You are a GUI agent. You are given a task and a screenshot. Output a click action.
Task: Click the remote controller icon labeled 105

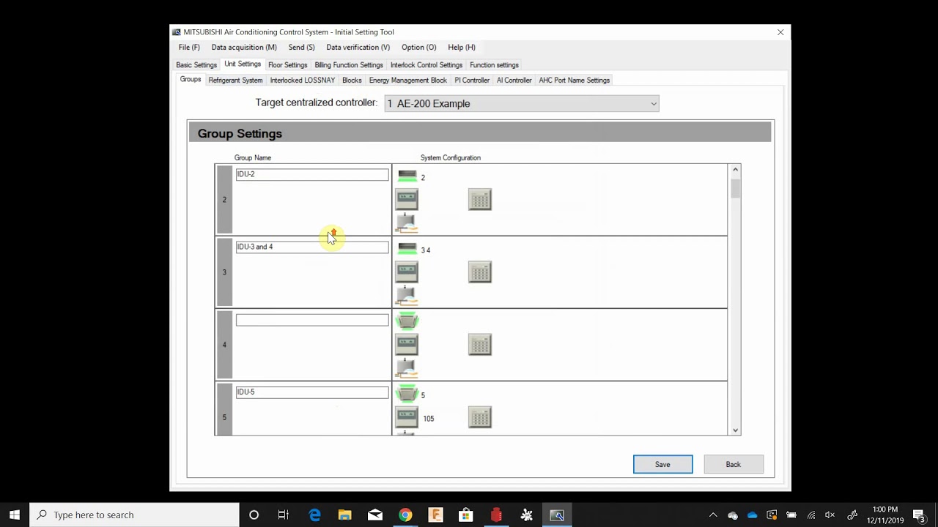(x=407, y=417)
